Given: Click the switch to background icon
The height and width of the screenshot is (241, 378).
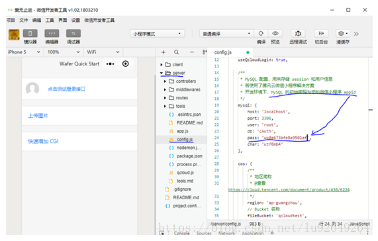Looking at the screenshot, I should (x=321, y=33).
